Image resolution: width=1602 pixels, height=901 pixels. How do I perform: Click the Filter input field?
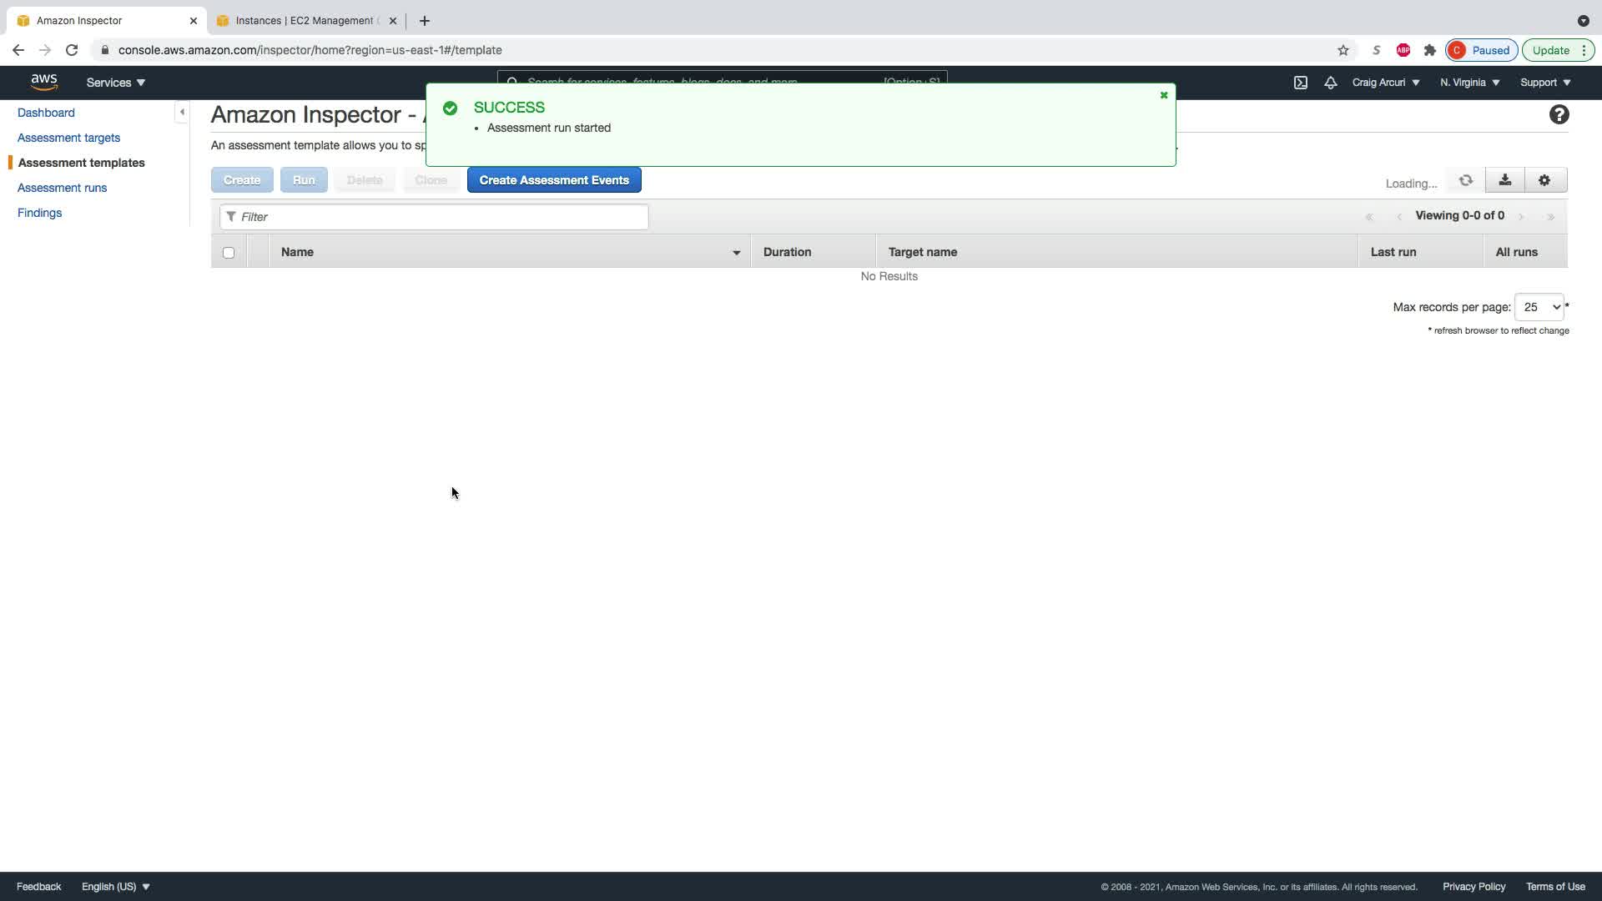click(434, 217)
